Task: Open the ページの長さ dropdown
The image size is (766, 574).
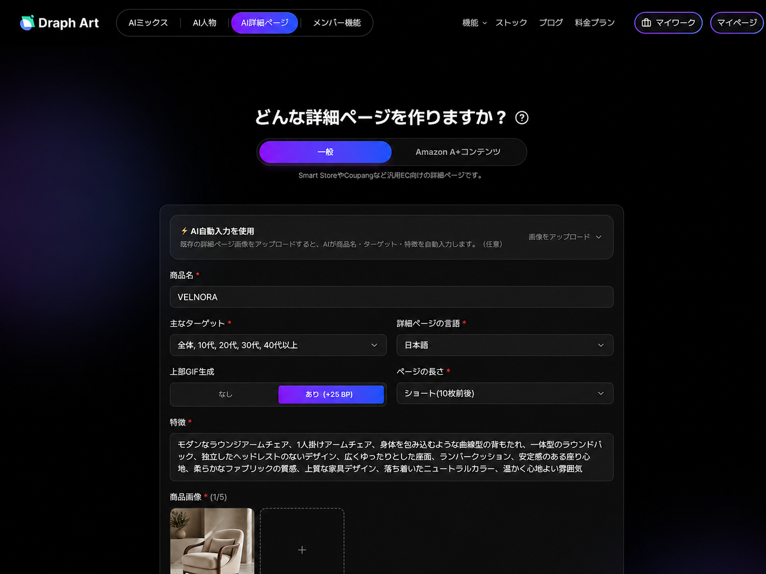Action: [505, 393]
